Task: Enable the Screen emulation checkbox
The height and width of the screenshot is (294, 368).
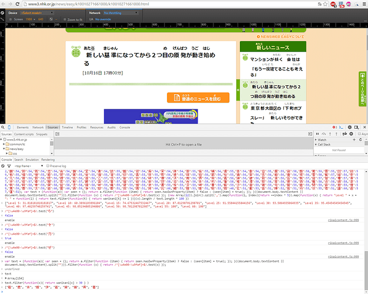Action: (11, 19)
